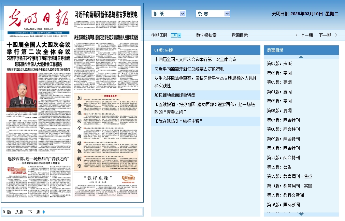This screenshot has height=221, width=345.
Task: Expand the dropdown arrow next to calendar
Action: tap(179, 35)
